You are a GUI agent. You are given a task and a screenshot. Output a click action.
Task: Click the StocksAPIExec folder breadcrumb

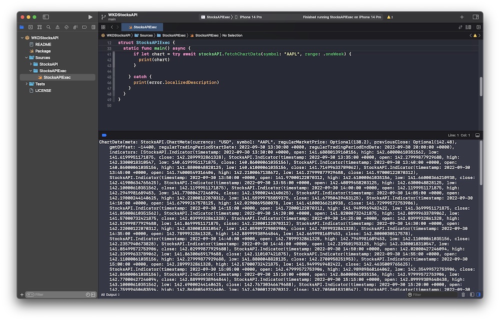[171, 36]
